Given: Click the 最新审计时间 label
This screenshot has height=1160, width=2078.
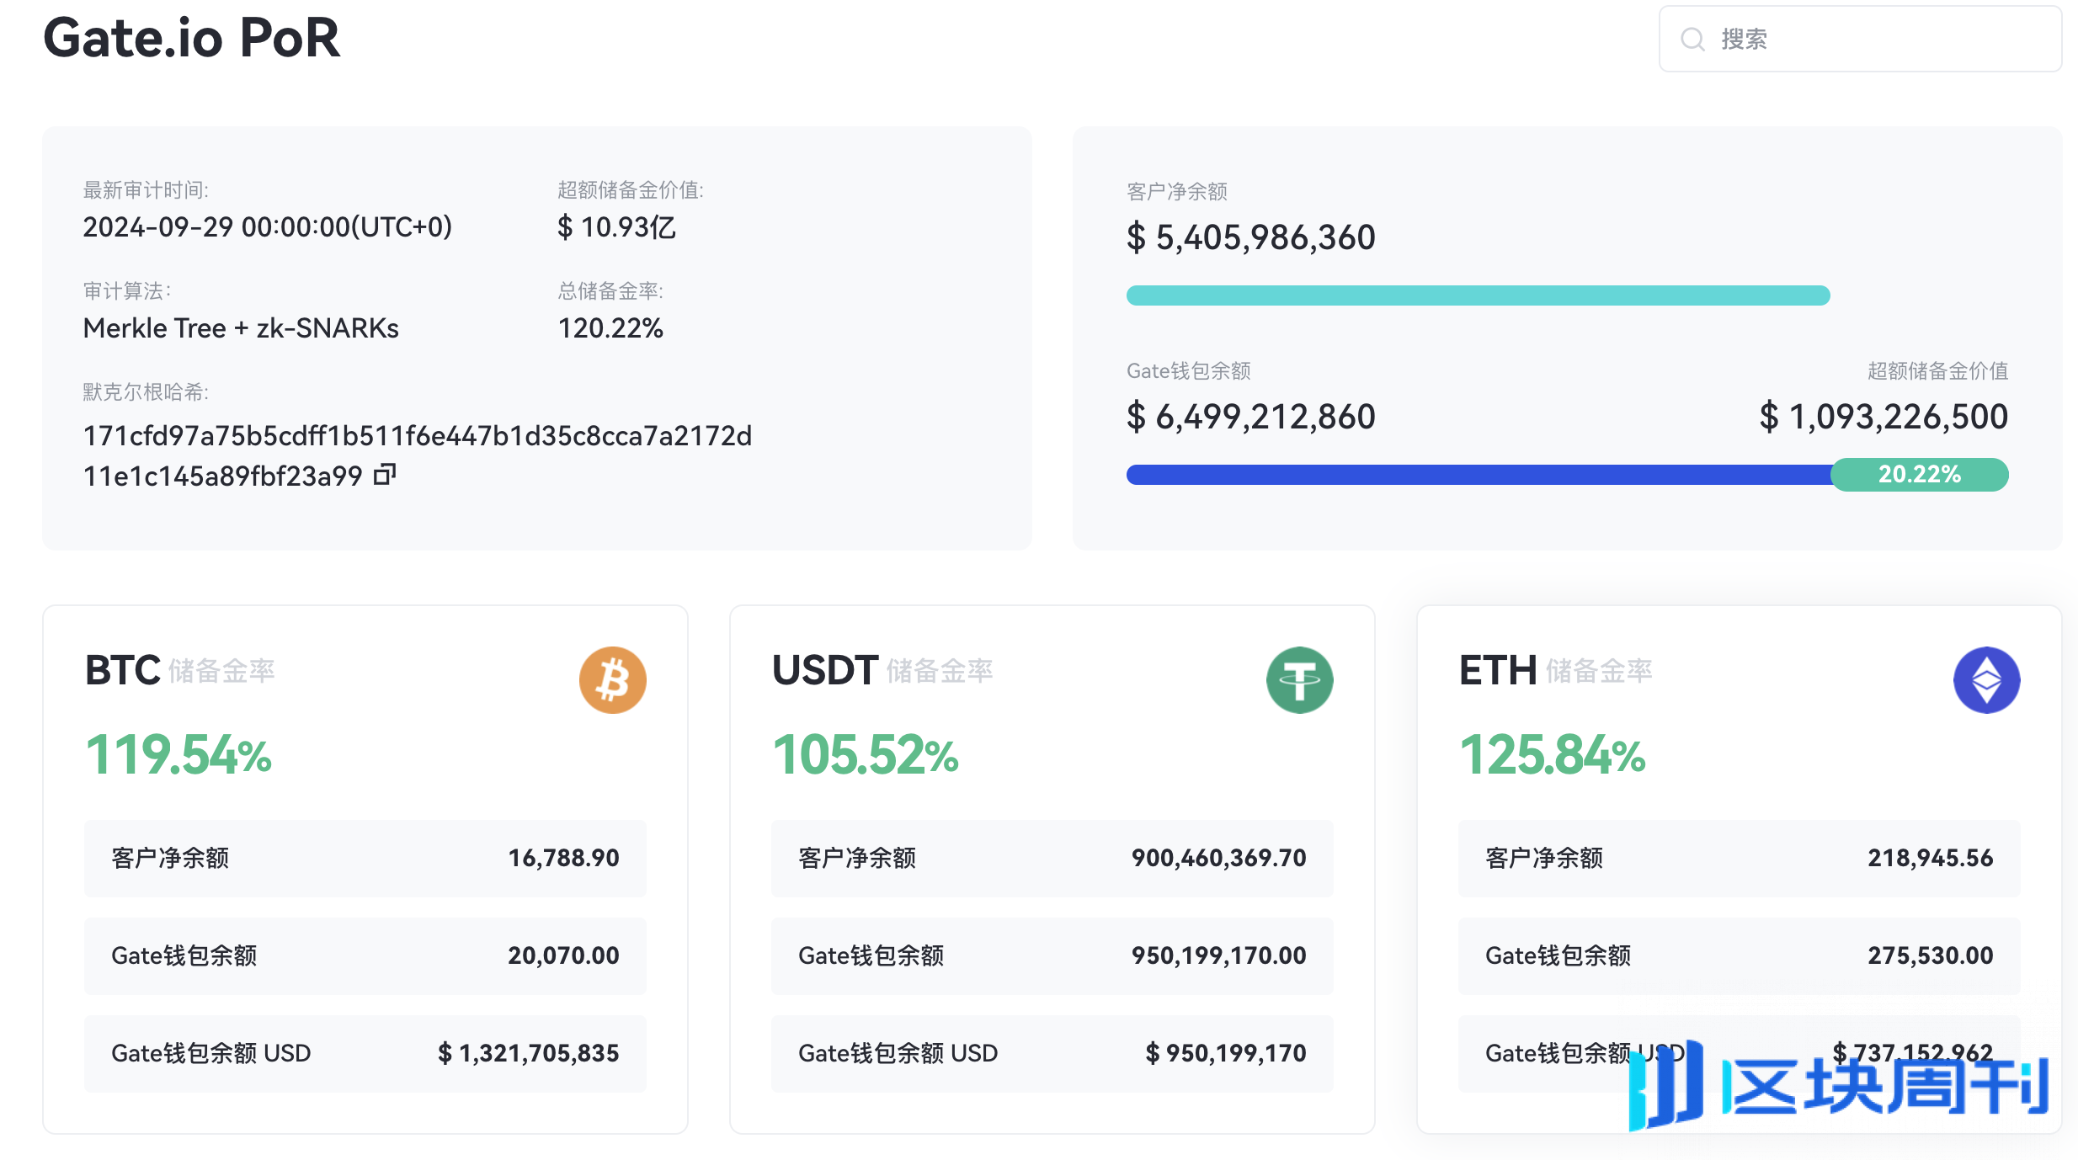Looking at the screenshot, I should tap(145, 190).
